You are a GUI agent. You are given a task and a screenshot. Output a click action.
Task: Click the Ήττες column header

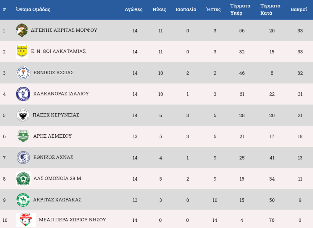tap(214, 9)
